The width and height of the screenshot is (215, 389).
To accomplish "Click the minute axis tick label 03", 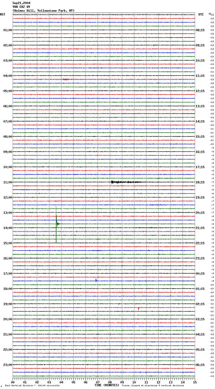I will point(49,382).
